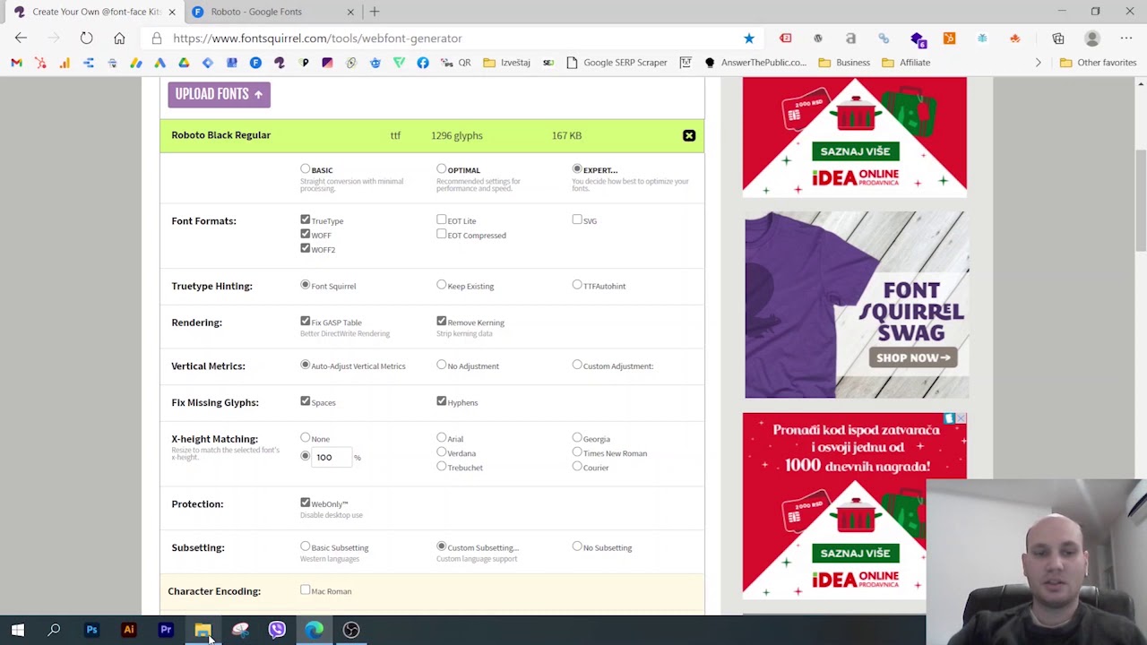The height and width of the screenshot is (645, 1147).
Task: Choose TTFAutohint hinting option
Action: (577, 285)
